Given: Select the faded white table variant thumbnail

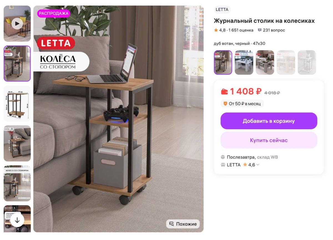Looking at the screenshot, I should pyautogui.click(x=307, y=62).
